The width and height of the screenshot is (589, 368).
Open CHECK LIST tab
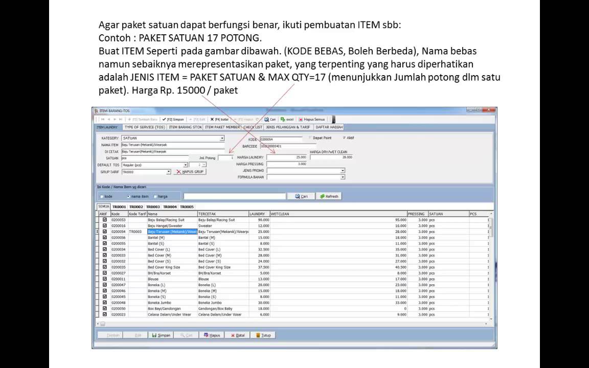pyautogui.click(x=253, y=127)
